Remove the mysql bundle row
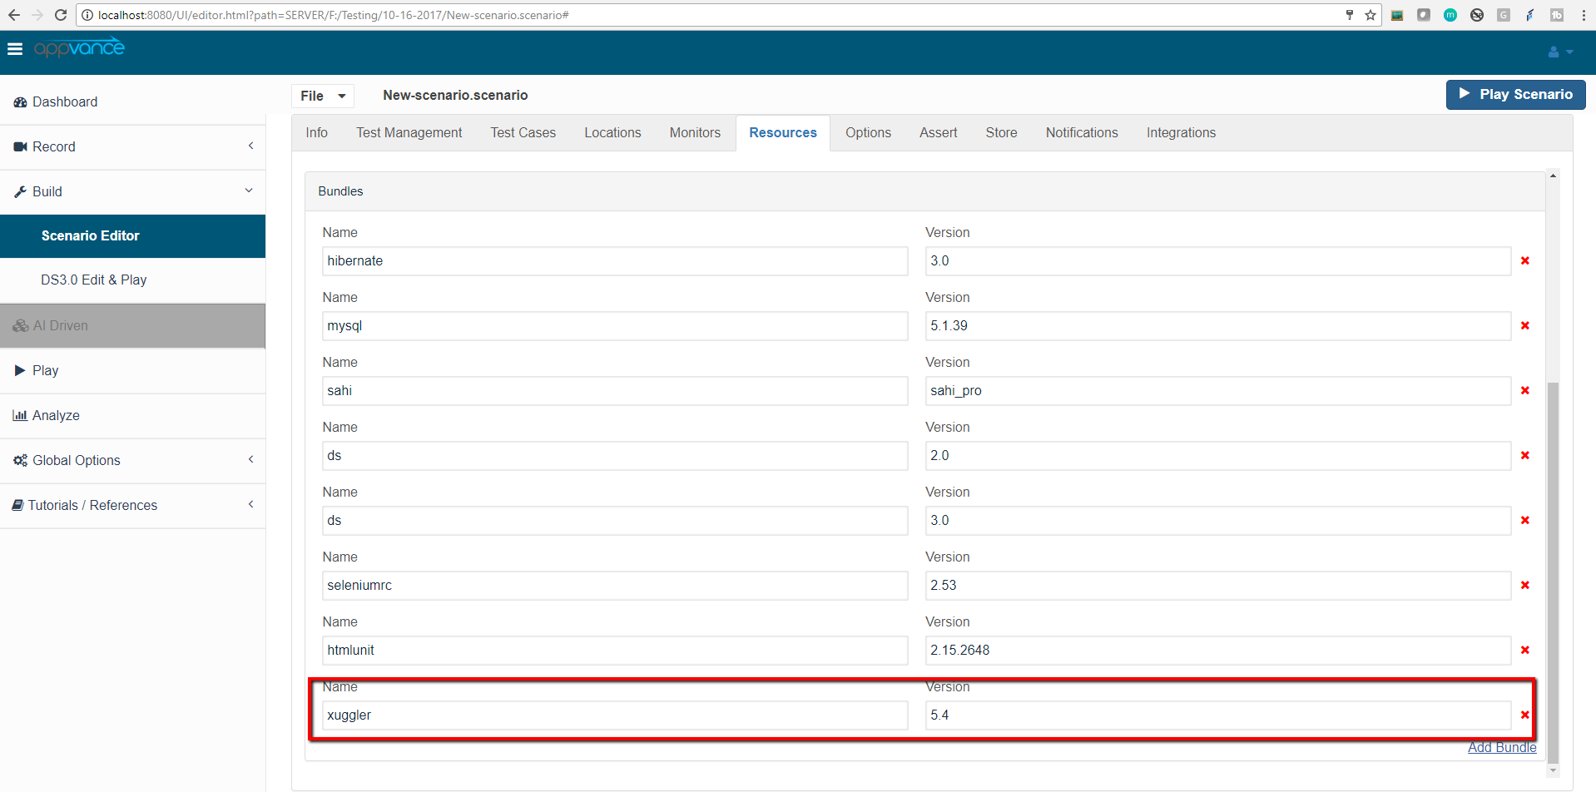The image size is (1596, 792). click(1524, 326)
